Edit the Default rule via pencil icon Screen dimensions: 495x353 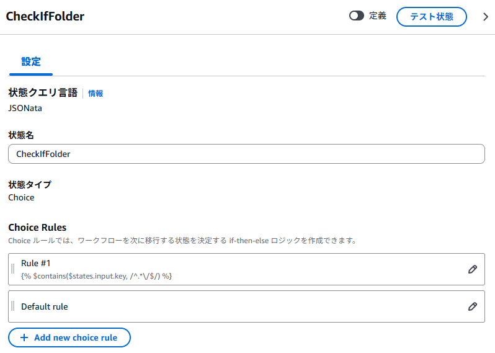click(x=473, y=306)
